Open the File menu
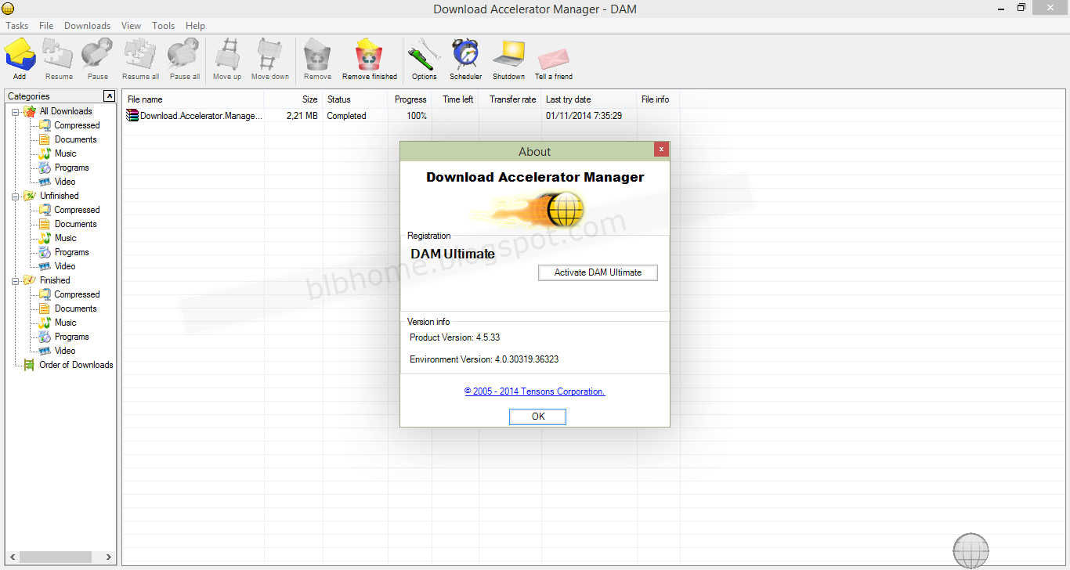The image size is (1070, 570). [46, 26]
